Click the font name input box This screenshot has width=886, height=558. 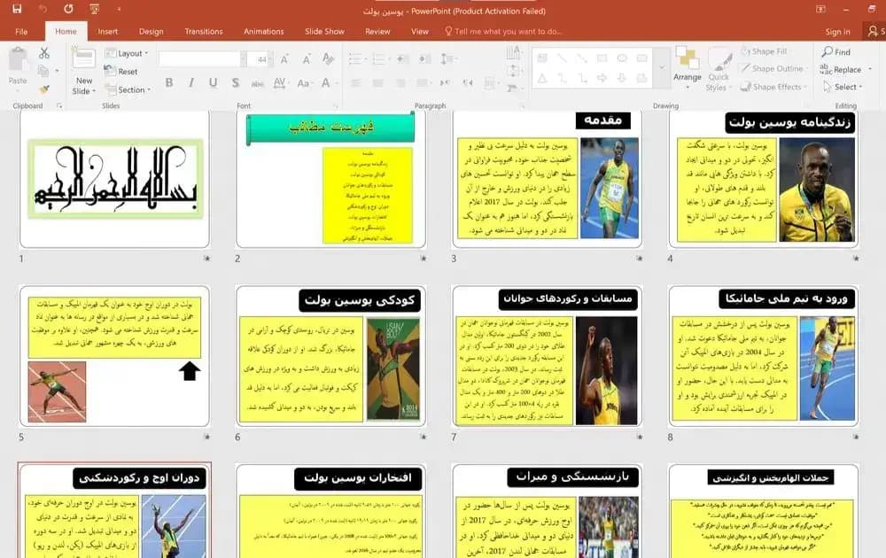click(x=198, y=58)
